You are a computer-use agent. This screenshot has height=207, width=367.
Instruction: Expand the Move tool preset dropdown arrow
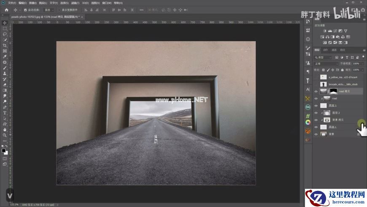click(20, 10)
